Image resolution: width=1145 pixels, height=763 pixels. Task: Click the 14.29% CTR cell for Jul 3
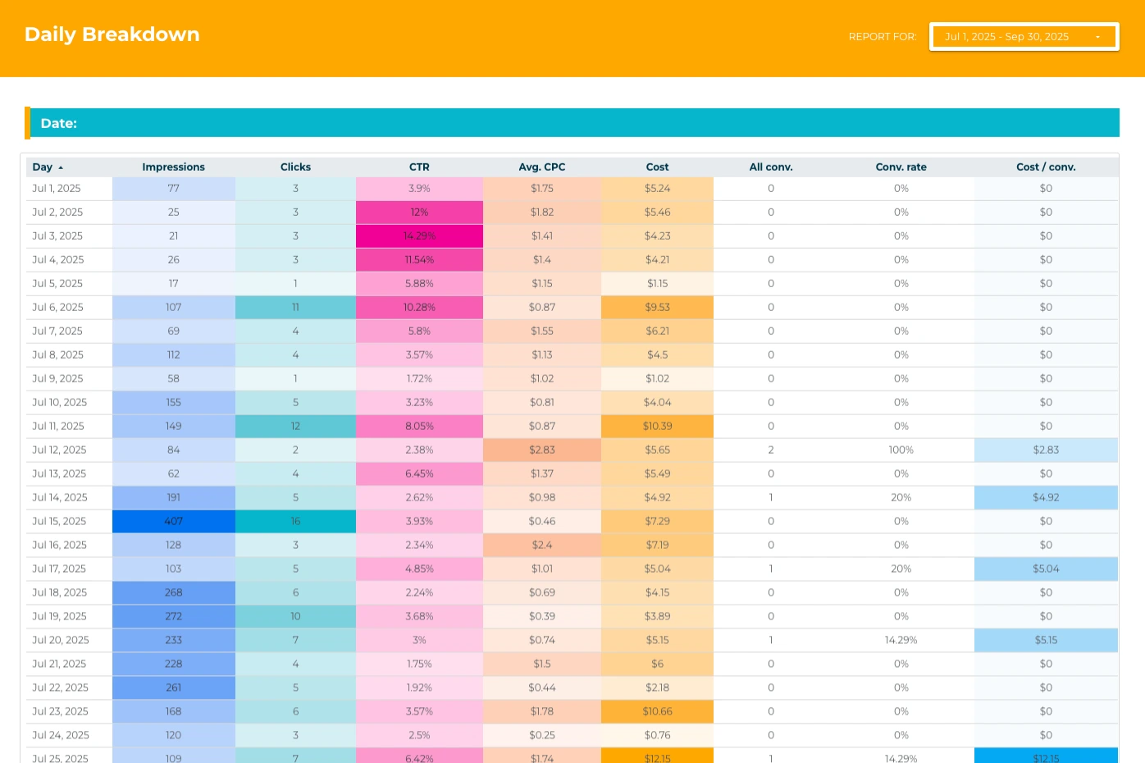coord(419,236)
